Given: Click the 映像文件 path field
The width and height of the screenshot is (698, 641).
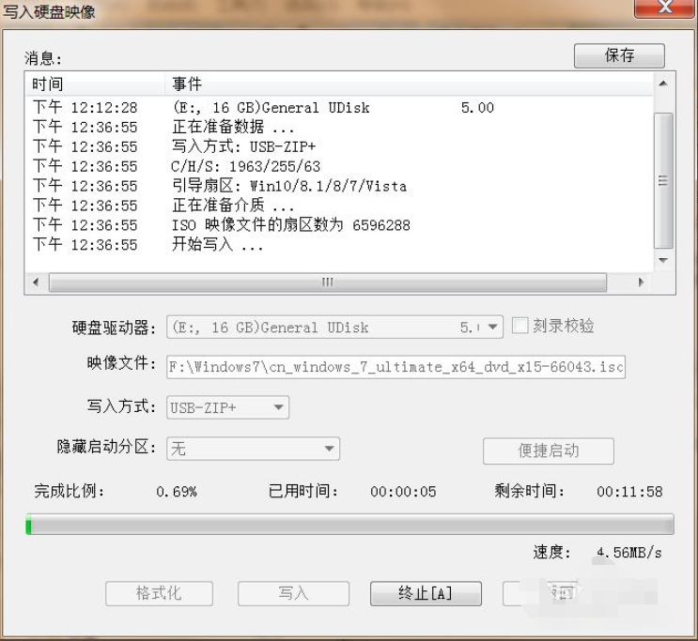Looking at the screenshot, I should [x=395, y=367].
